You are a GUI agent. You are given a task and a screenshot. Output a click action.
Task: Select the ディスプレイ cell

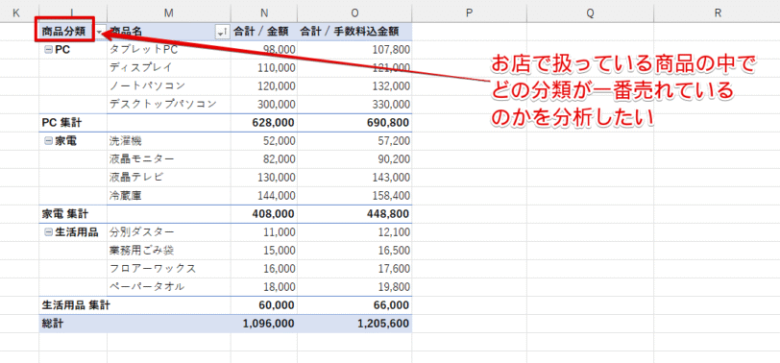(x=169, y=67)
